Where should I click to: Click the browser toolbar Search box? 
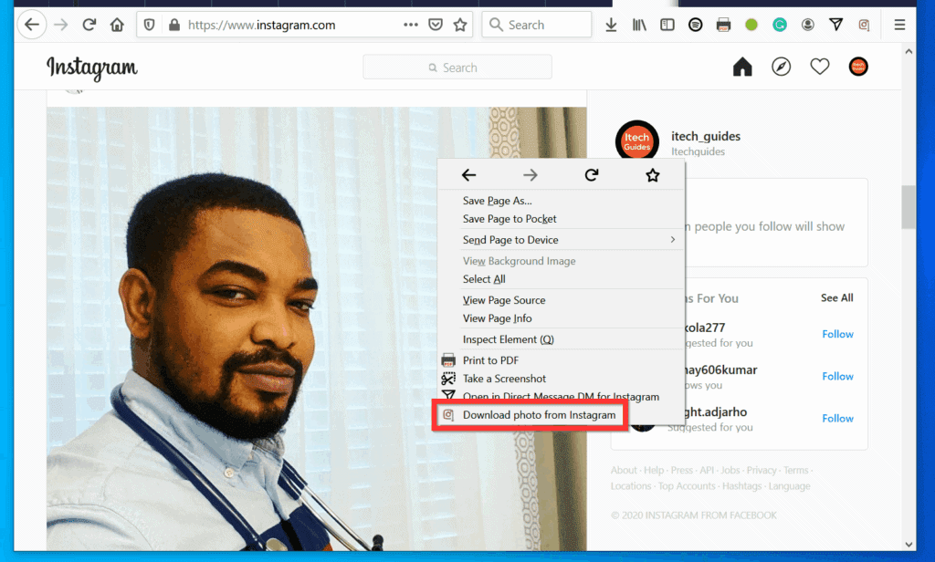click(537, 25)
